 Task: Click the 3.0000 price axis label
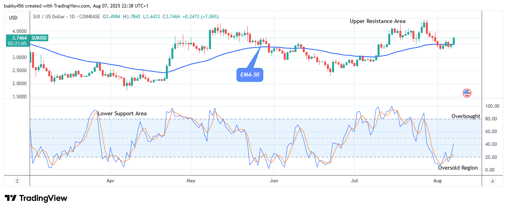[19, 57]
